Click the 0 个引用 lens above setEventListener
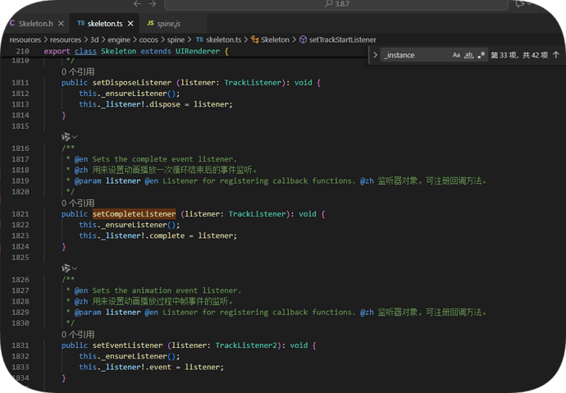The height and width of the screenshot is (393, 566). [x=78, y=334]
